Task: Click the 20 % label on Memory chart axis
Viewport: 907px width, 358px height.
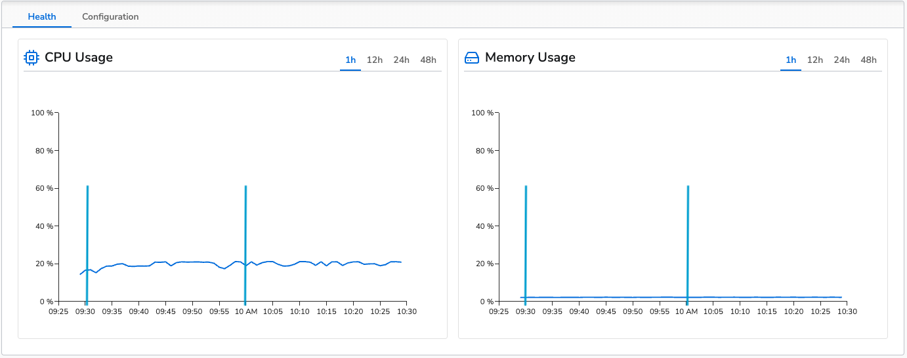Action: click(484, 264)
